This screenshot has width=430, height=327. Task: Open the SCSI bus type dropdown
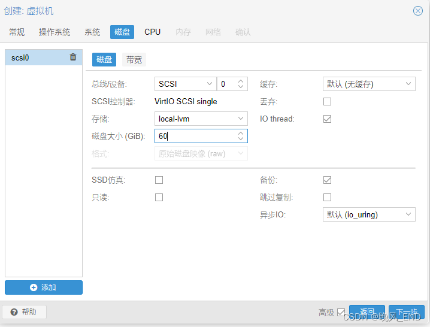click(x=210, y=84)
